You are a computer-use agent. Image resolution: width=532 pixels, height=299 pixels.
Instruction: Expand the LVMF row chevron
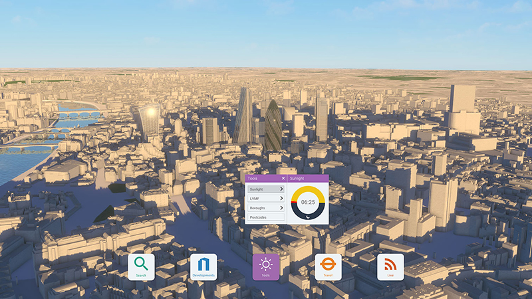pos(281,199)
